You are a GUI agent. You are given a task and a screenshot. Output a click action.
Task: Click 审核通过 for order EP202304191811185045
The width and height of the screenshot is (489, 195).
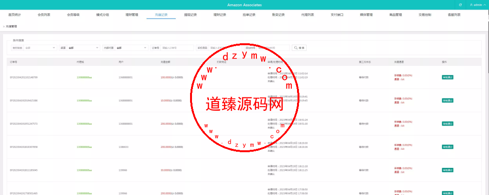point(447,170)
